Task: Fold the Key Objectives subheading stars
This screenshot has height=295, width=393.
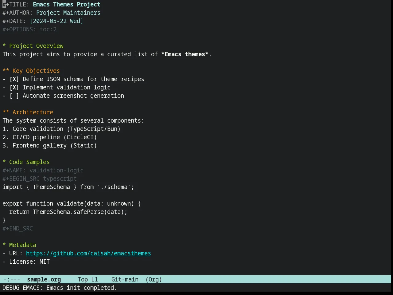Action: click(x=6, y=71)
